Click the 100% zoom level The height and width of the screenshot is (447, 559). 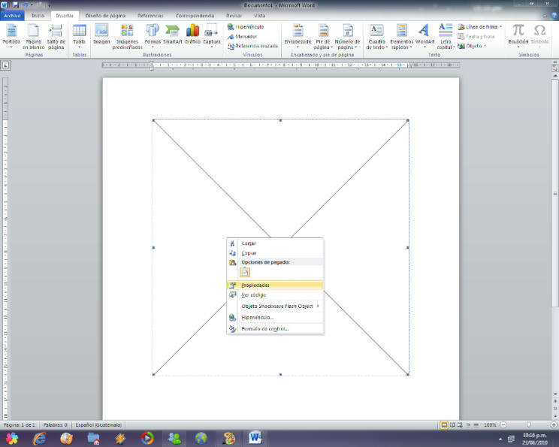coord(490,425)
